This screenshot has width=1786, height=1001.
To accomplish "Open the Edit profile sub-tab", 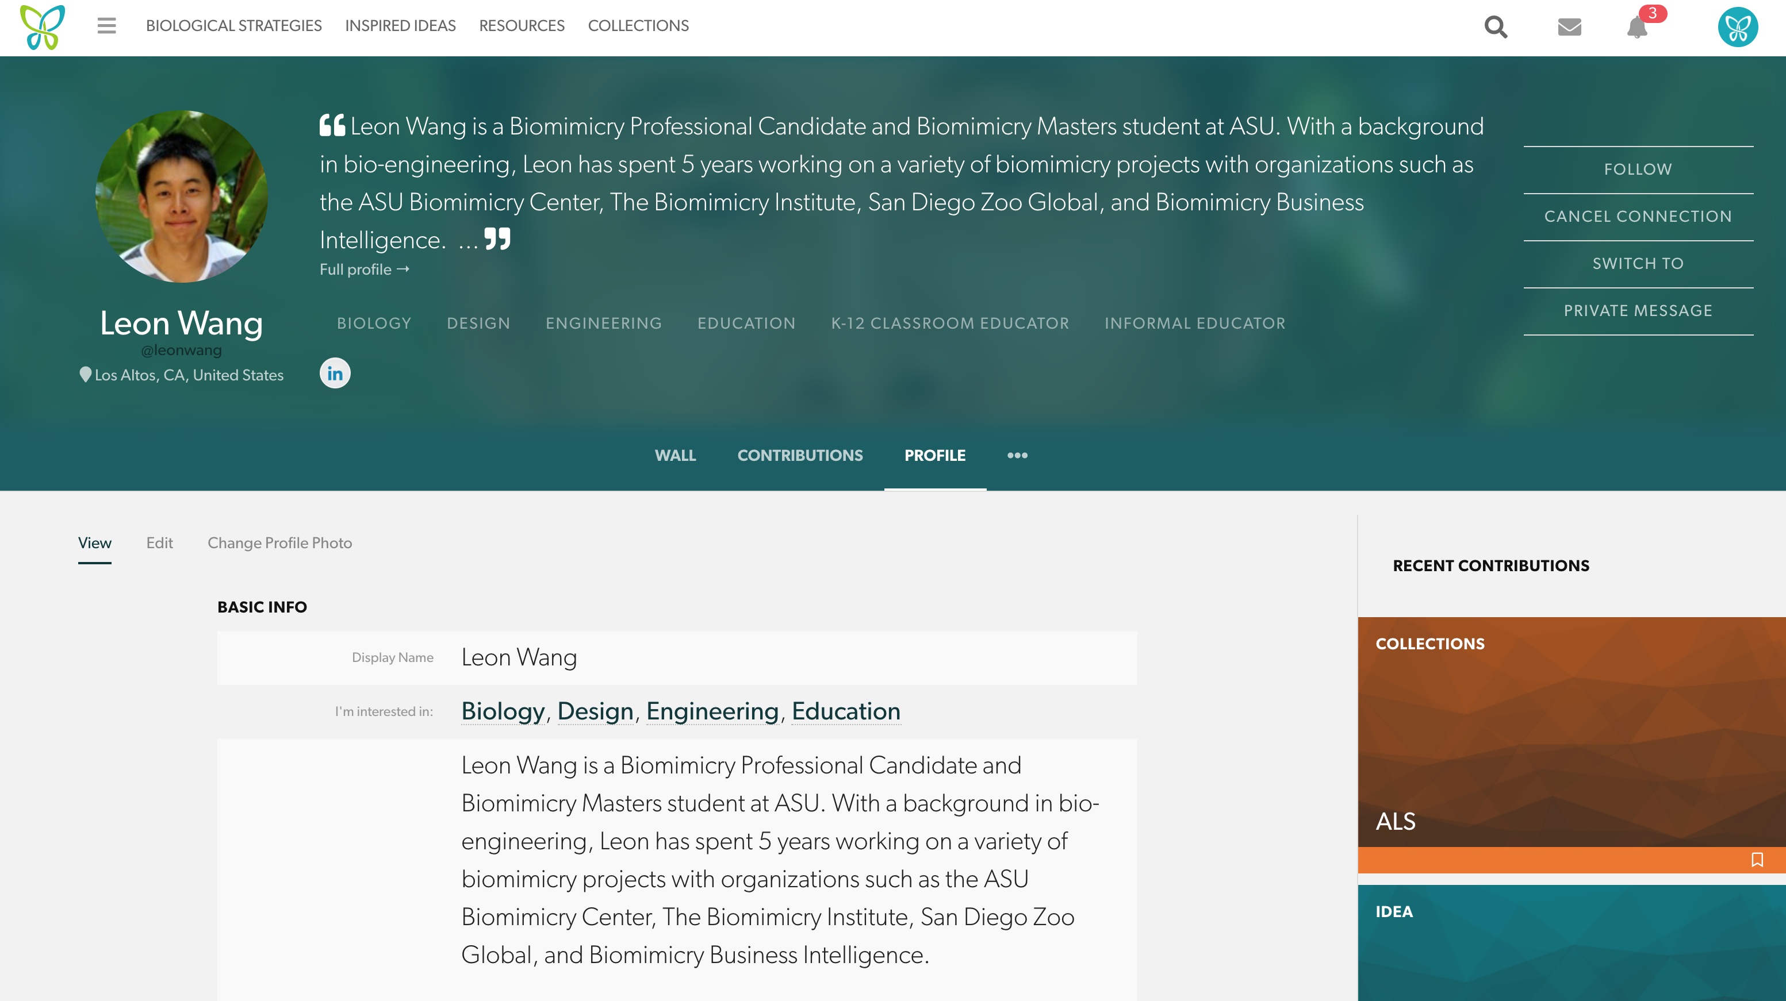I will pyautogui.click(x=159, y=543).
